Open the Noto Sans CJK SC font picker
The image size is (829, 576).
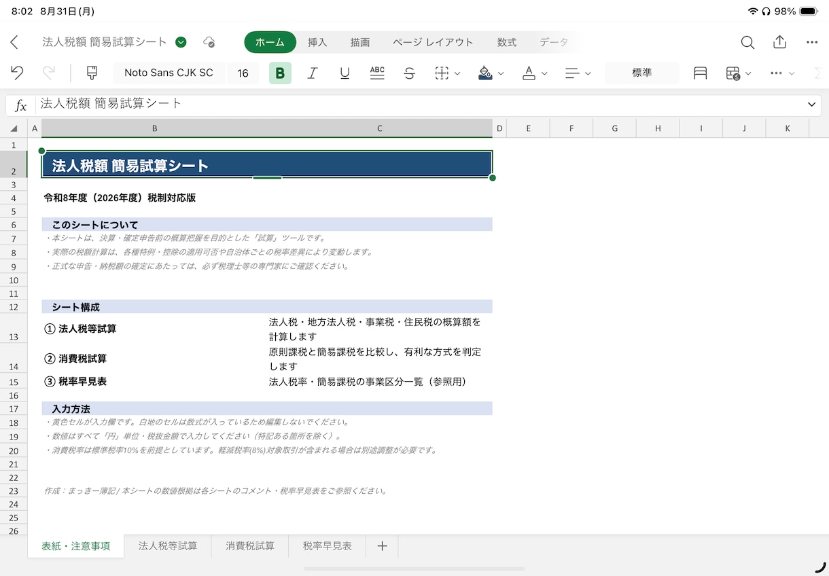coord(169,73)
